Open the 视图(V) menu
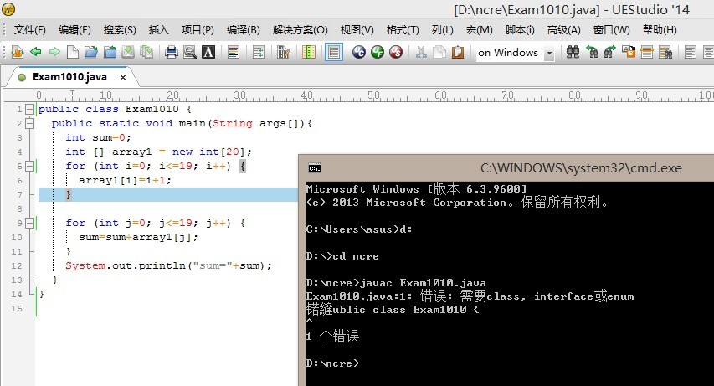The image size is (714, 386). coord(357,29)
